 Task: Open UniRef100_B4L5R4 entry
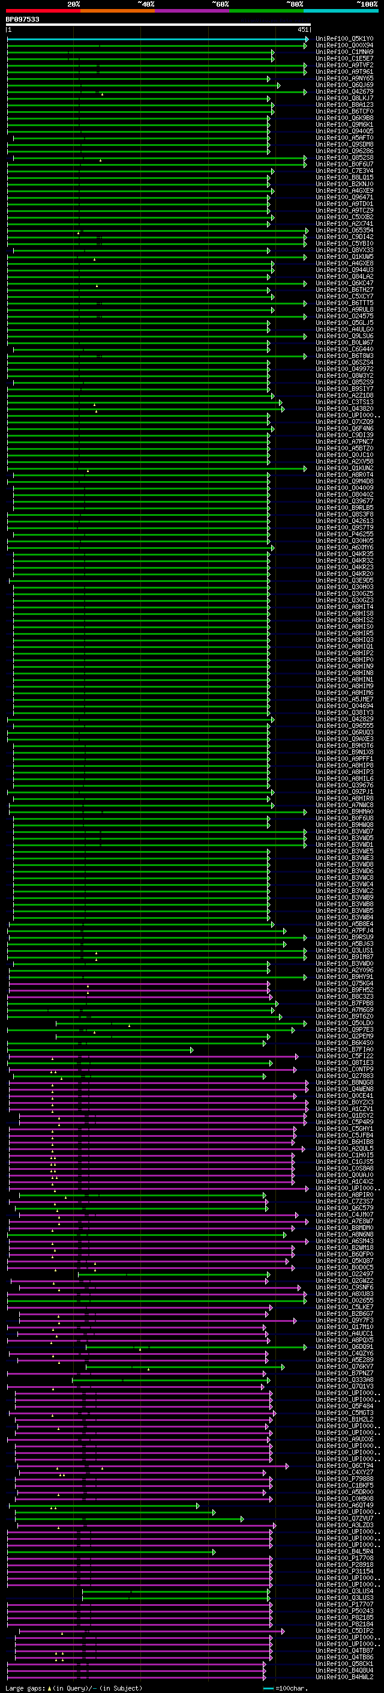point(344,1552)
